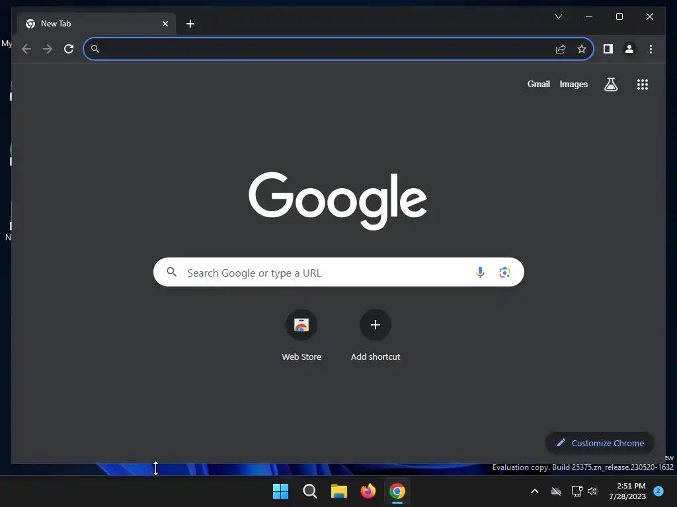Click the share page icon in address bar
677x507 pixels.
[561, 49]
